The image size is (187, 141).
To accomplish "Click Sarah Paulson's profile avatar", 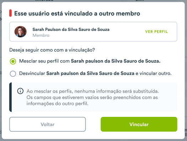I will click(21, 32).
